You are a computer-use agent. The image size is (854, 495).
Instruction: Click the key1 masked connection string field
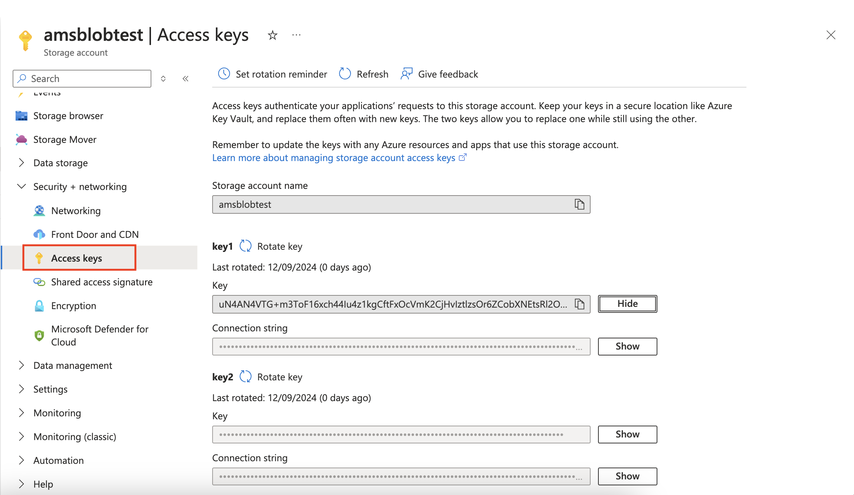click(401, 347)
